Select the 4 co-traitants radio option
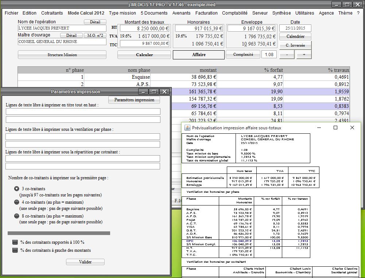Screen dimensions: 365x278 click(x=16, y=202)
